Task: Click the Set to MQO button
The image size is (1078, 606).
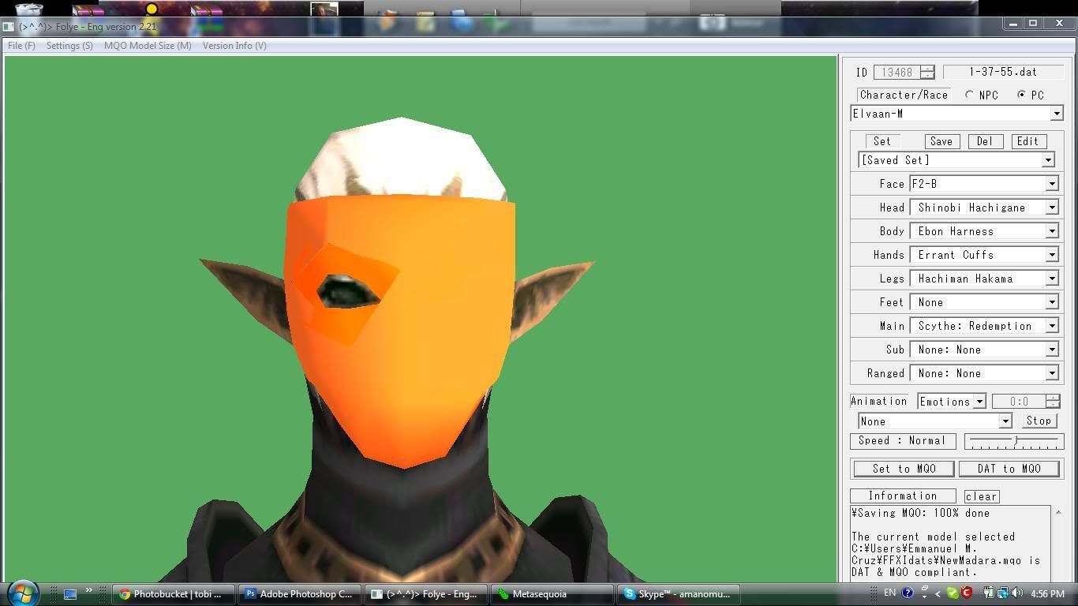Action: 904,469
